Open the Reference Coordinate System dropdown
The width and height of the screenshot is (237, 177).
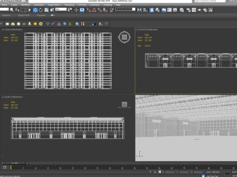point(61,9)
